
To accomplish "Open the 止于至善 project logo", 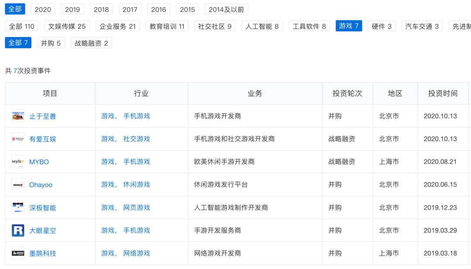I will [18, 116].
